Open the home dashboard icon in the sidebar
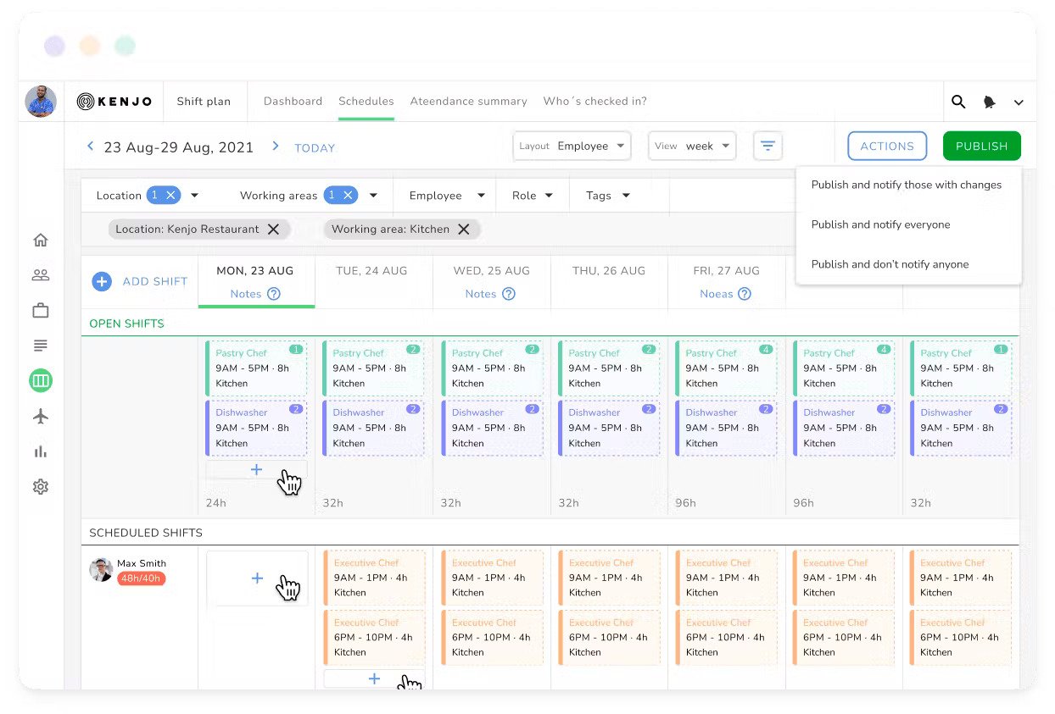1055x714 pixels. pyautogui.click(x=40, y=240)
